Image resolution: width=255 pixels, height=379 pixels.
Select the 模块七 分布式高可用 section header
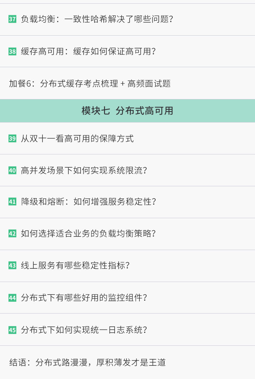click(128, 111)
